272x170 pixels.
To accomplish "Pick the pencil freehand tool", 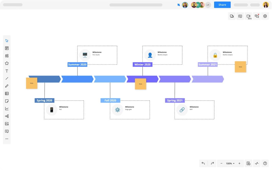I will (x=7, y=86).
